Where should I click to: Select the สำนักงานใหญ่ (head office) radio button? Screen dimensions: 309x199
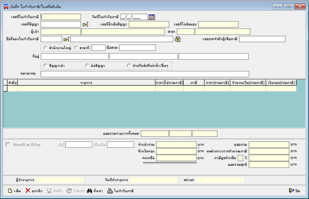pyautogui.click(x=45, y=48)
